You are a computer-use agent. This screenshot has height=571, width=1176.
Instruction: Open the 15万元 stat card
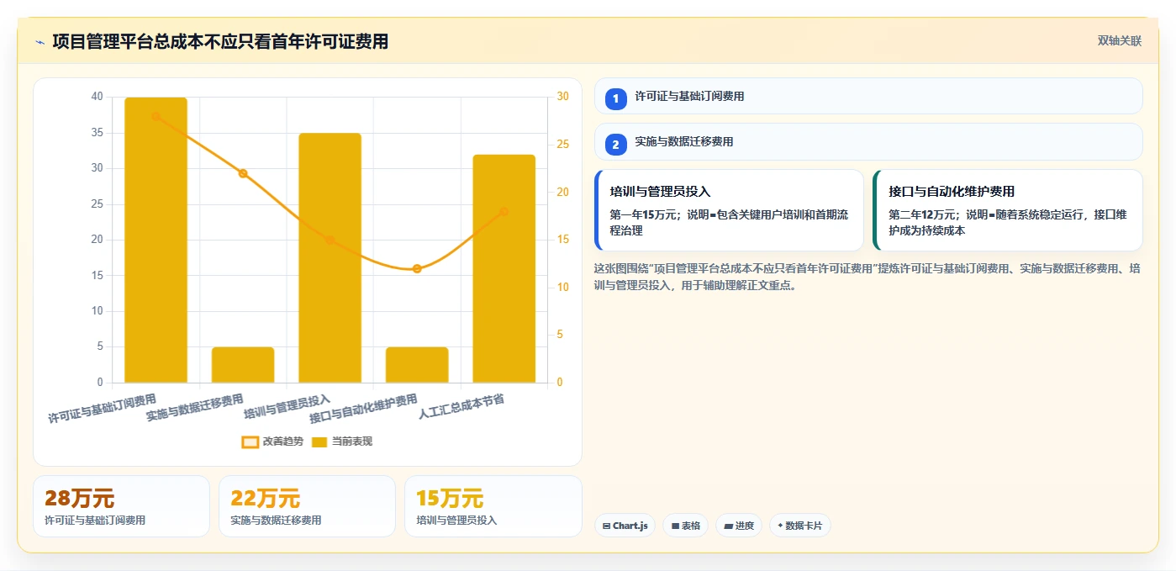pyautogui.click(x=493, y=506)
